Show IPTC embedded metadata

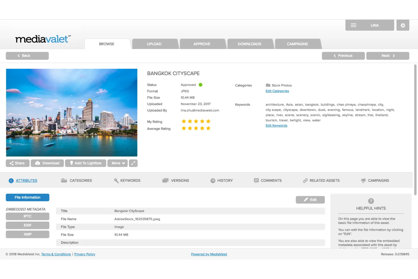(x=27, y=216)
